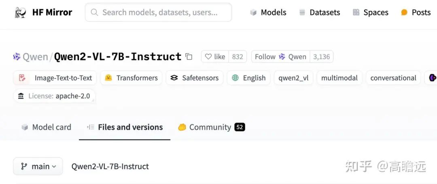Screen dimensions: 437x184
Task: Click the search models input field
Action: pyautogui.click(x=158, y=12)
